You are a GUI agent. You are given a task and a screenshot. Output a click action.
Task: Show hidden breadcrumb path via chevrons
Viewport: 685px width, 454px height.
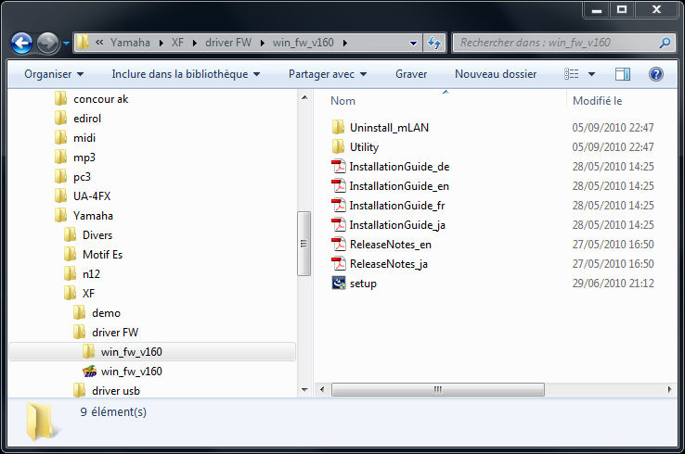[x=99, y=43]
